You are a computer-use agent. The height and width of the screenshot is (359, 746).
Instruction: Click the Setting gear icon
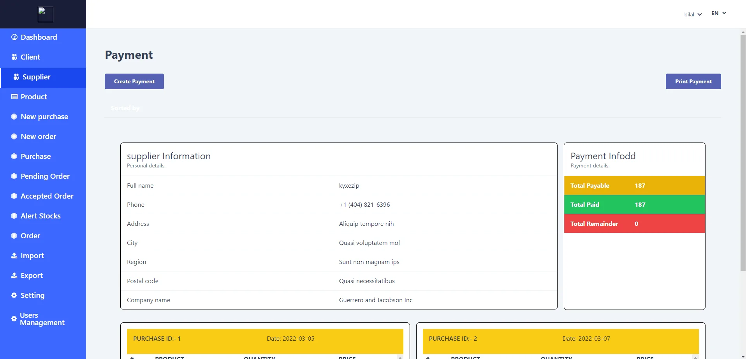tap(14, 296)
